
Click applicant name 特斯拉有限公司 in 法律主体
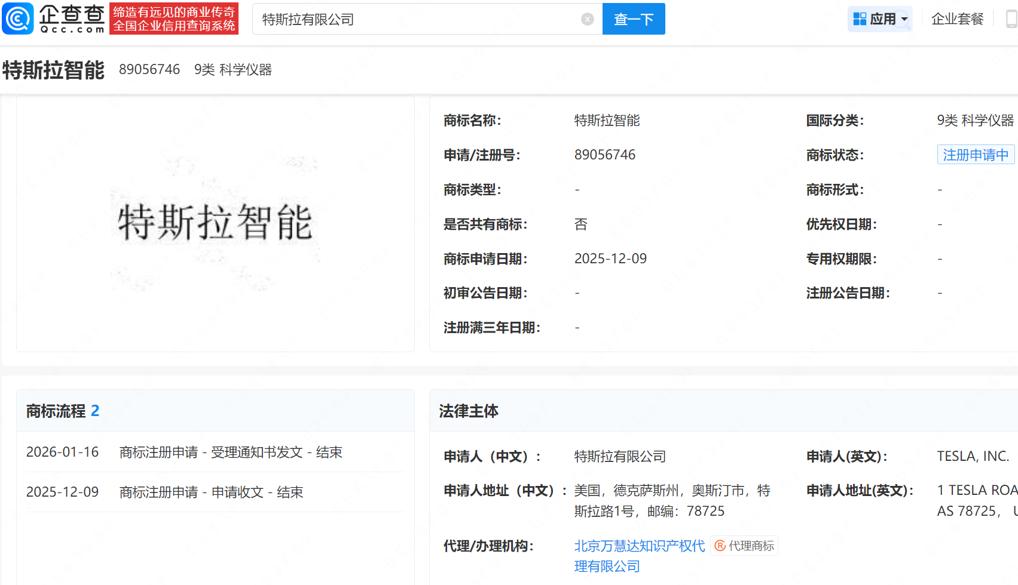coord(620,457)
